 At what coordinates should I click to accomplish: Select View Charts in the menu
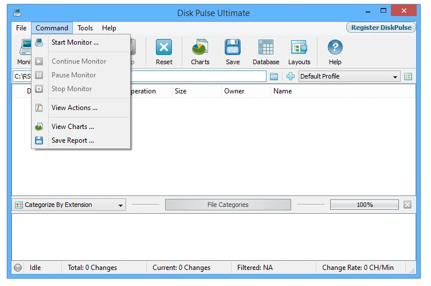coord(72,127)
